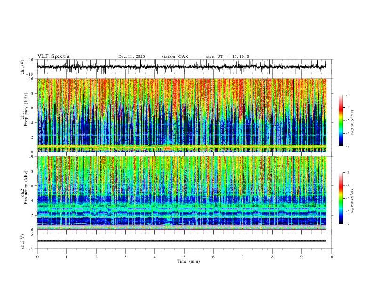
Task: Click the '-5' tick on ch.3(V) axis
Action: tap(32, 249)
